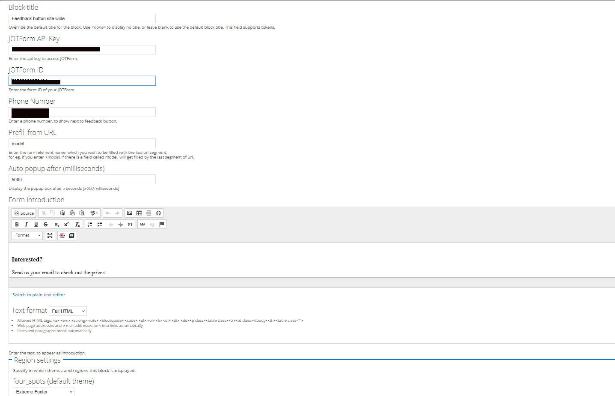Insert a table into the form introduction
Screen dimensions: 615x396
point(139,213)
